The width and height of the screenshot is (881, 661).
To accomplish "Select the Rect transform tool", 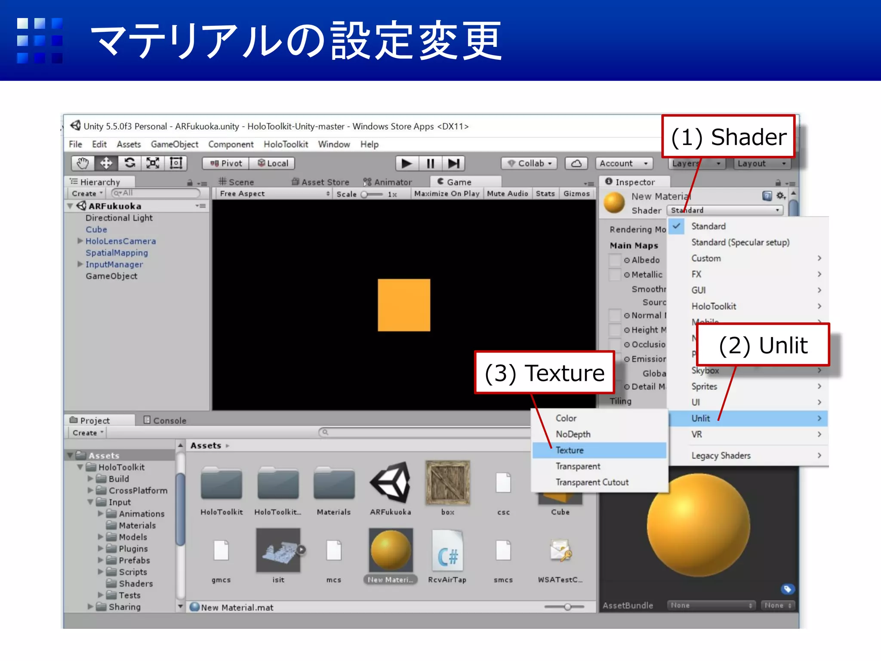I will (176, 164).
